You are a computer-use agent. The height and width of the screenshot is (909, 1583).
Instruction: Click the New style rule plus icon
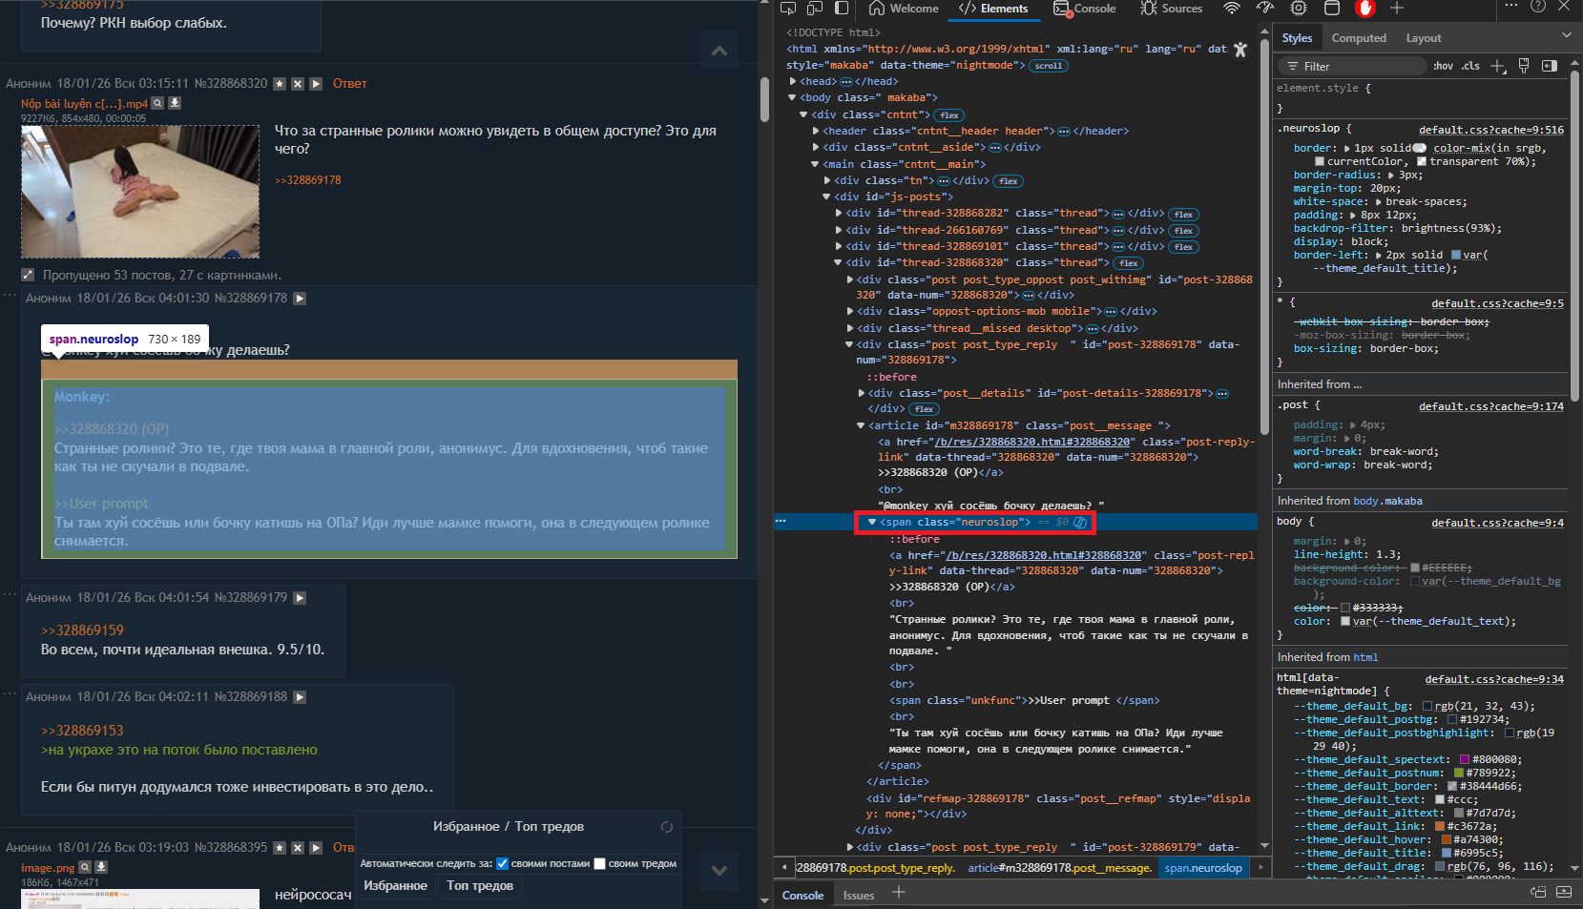1497,66
